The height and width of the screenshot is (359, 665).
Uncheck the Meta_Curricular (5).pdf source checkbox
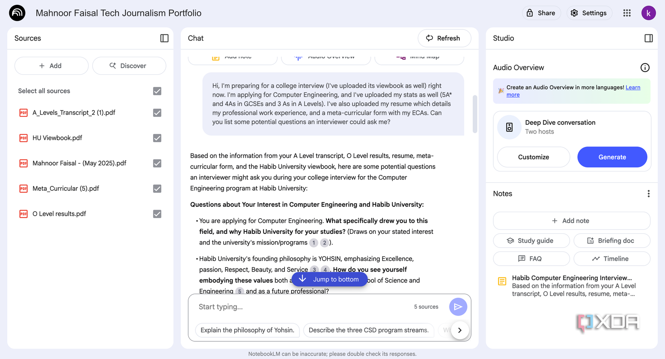coord(157,188)
